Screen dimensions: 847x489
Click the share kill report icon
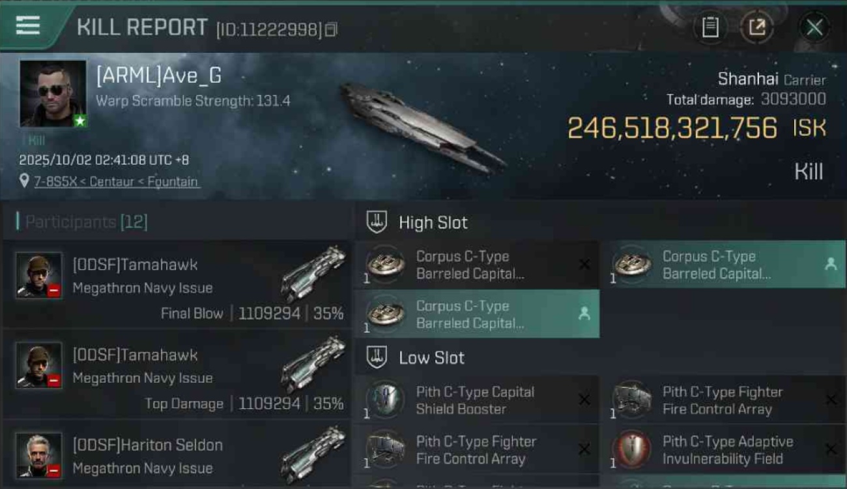[x=756, y=27]
